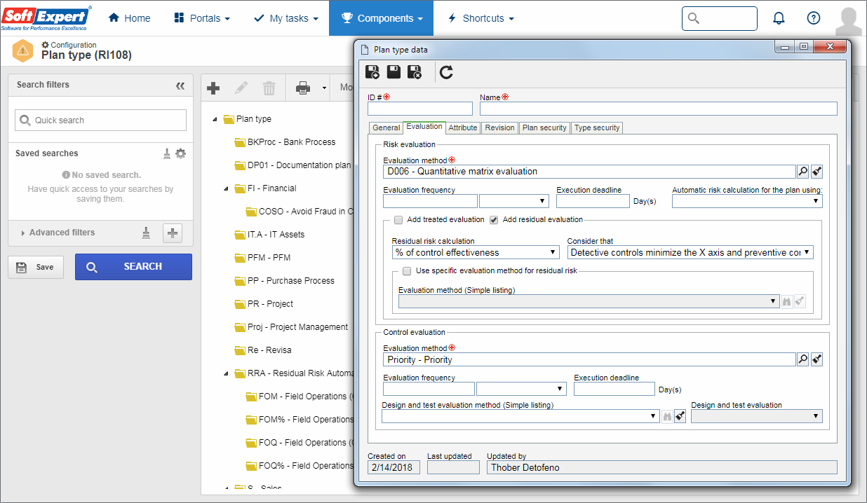Open the notifications bell
This screenshot has height=503, width=867.
point(779,18)
